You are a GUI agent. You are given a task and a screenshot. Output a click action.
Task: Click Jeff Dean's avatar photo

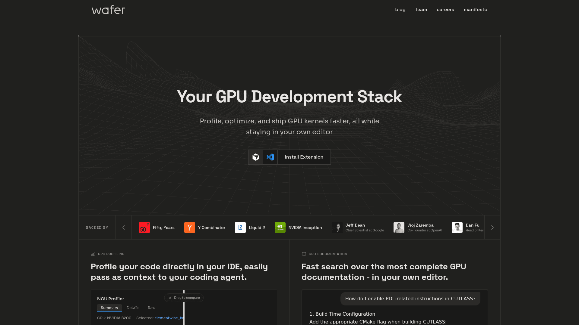(x=337, y=227)
